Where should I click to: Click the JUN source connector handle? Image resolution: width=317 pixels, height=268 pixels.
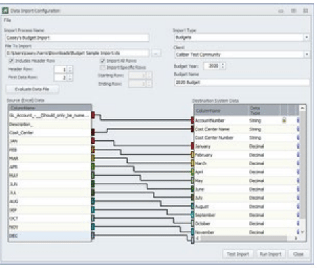tap(93, 184)
